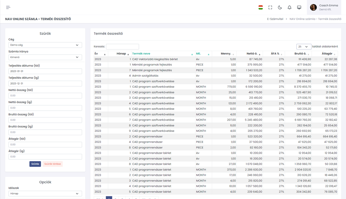Open notifications bell
The height and width of the screenshot is (199, 346).
coord(289,7)
